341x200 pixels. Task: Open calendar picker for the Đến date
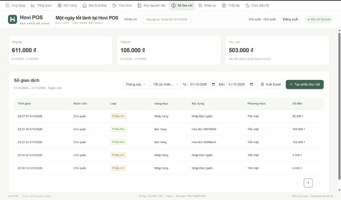click(252, 84)
